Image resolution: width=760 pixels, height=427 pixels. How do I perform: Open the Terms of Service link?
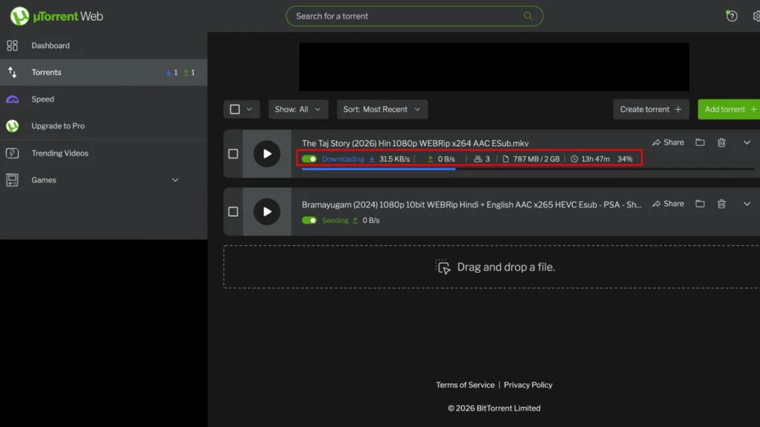pyautogui.click(x=465, y=385)
